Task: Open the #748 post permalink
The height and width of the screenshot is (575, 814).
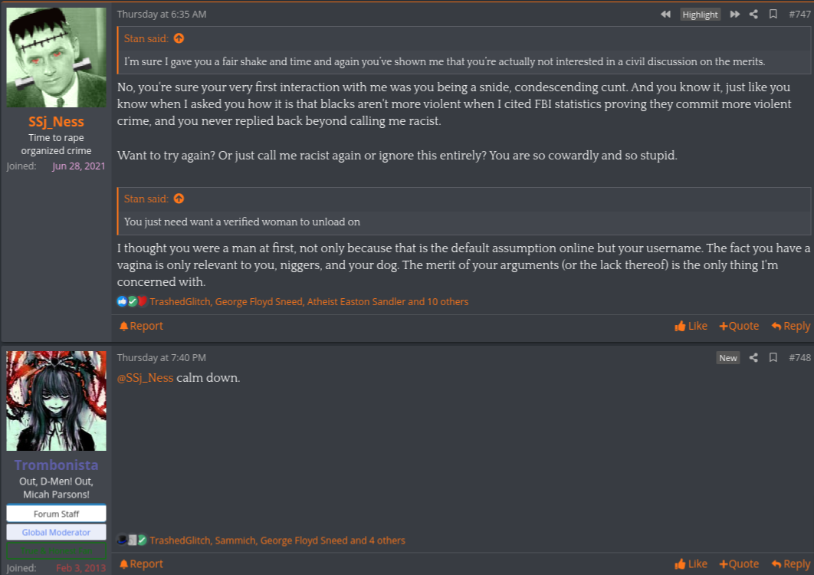Action: (x=799, y=358)
